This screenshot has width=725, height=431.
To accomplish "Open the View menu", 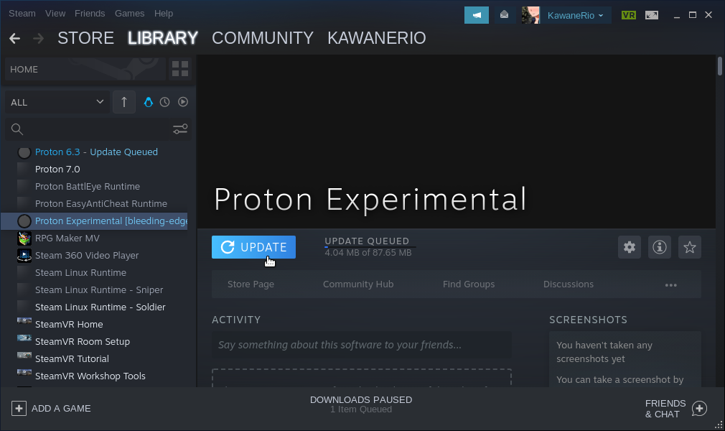I will (55, 14).
